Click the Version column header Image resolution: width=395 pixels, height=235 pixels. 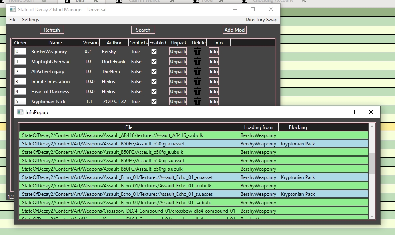tap(91, 42)
